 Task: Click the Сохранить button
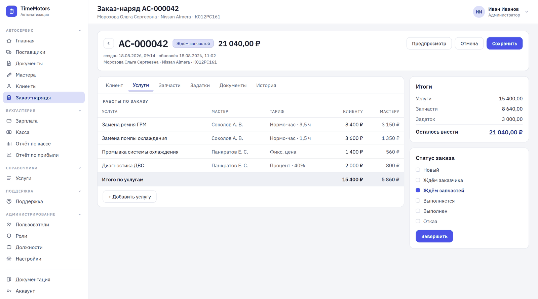[504, 43]
